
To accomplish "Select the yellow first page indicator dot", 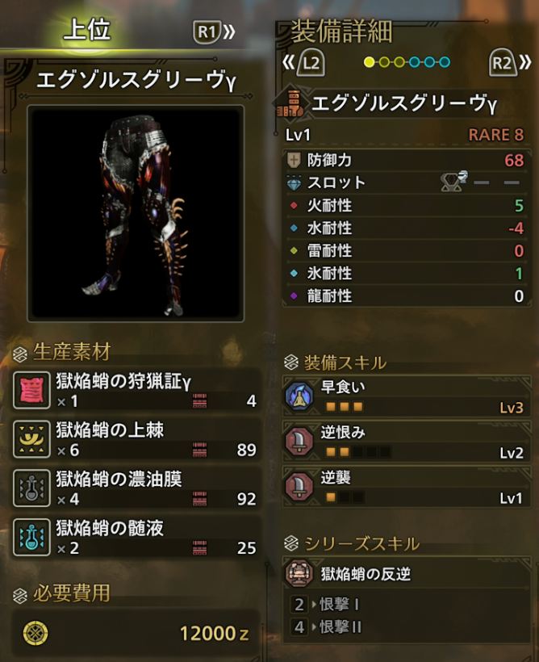I will [369, 62].
